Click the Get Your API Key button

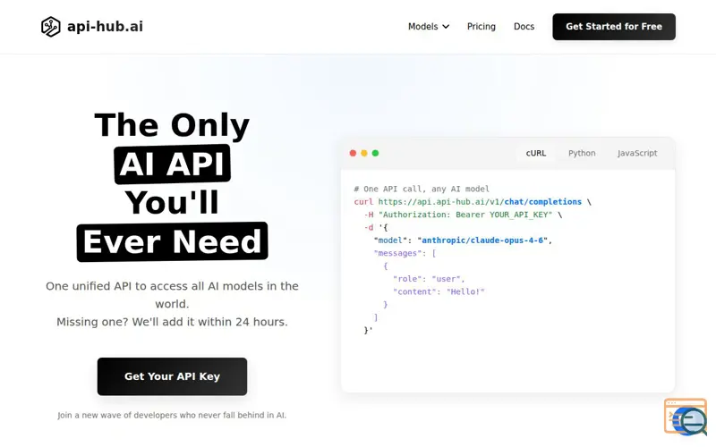[x=172, y=376]
